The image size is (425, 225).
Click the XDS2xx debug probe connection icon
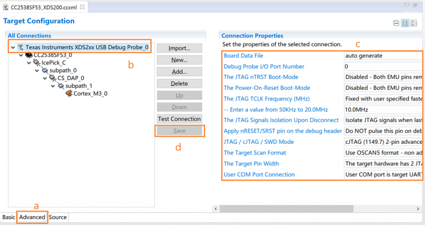click(x=20, y=47)
